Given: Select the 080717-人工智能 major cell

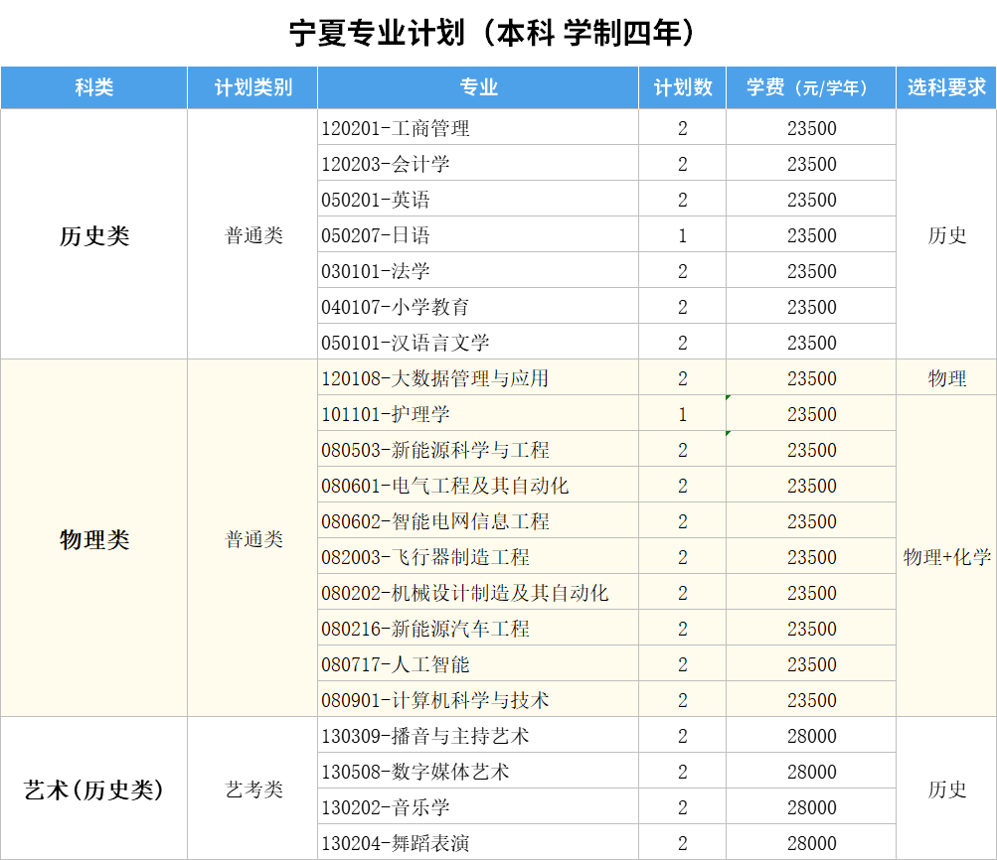Looking at the screenshot, I should (x=396, y=664).
